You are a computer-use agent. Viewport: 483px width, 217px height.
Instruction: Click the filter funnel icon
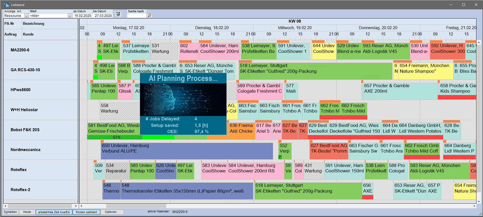[x=118, y=14]
